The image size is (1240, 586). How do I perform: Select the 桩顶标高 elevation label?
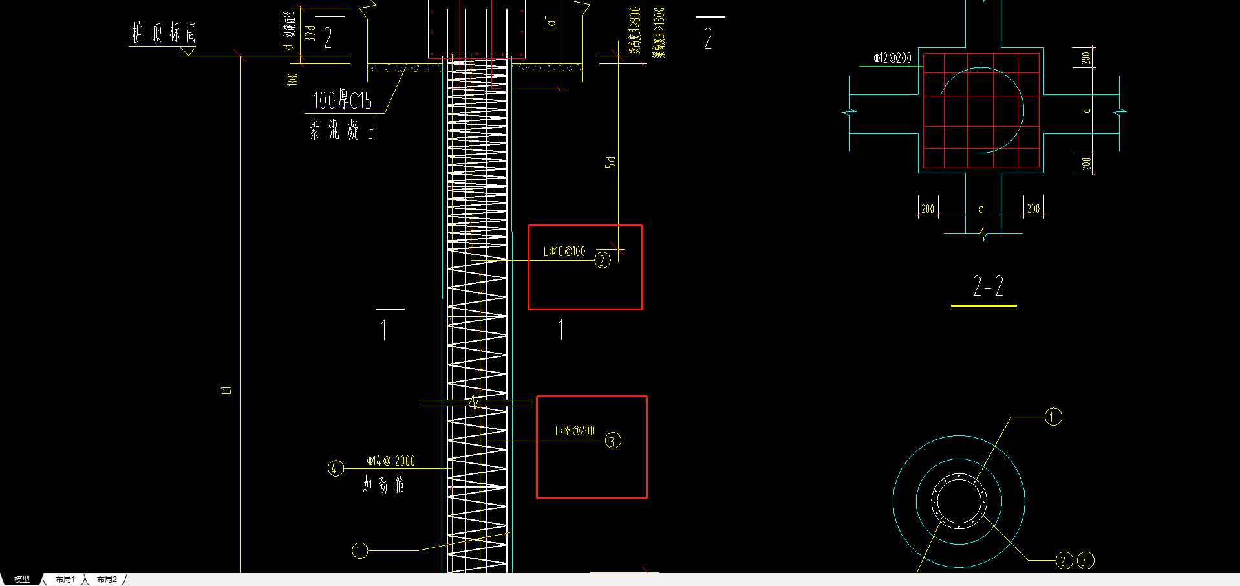pyautogui.click(x=164, y=32)
